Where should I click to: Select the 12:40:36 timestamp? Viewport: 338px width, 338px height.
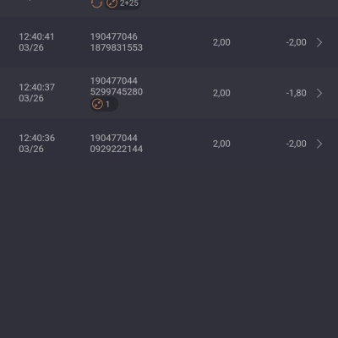click(x=36, y=138)
